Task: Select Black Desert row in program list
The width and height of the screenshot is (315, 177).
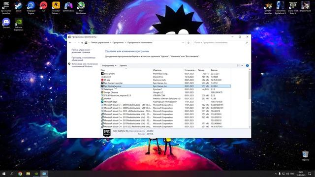Action: 165,74
